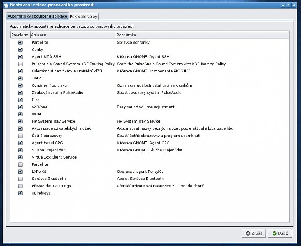Toggle XBindKeys checkbox
This screenshot has height=246, width=301.
(x=20, y=193)
